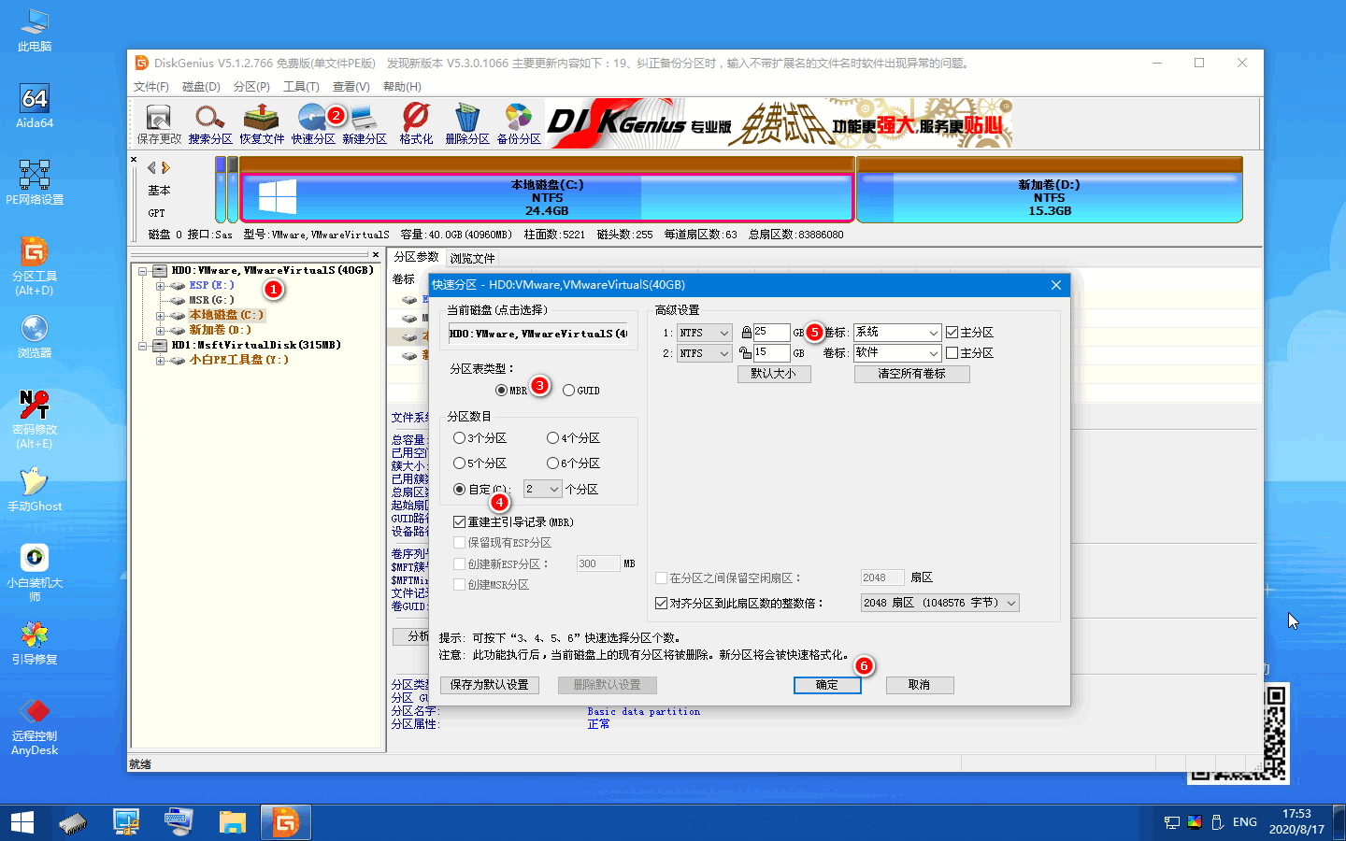Open the custom partition count dropdown
1346x841 pixels.
542,488
